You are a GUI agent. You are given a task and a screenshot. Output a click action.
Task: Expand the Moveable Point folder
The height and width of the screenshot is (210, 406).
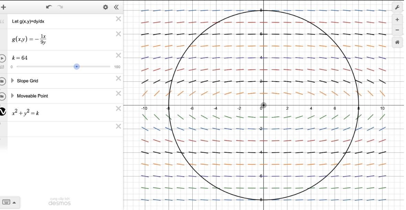tap(12, 96)
